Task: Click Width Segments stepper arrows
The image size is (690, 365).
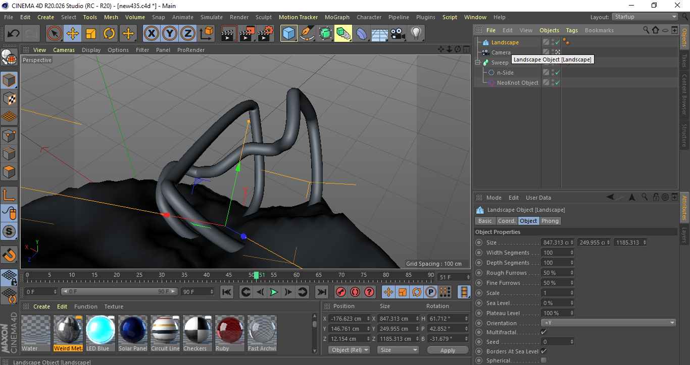Action: [572, 253]
